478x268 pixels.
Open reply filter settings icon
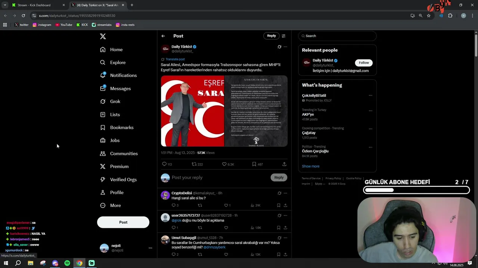(x=283, y=36)
